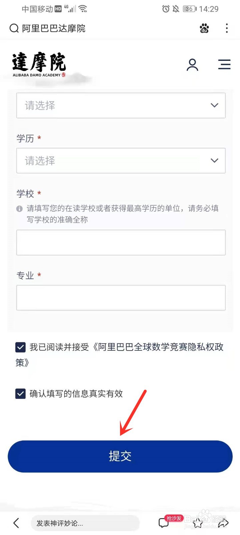Tap the search magnifier icon

(x=14, y=28)
